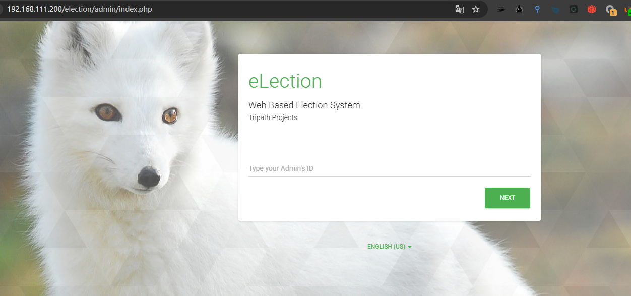Click the arctic fox's nose in background
The width and height of the screenshot is (631, 296).
pos(149,176)
